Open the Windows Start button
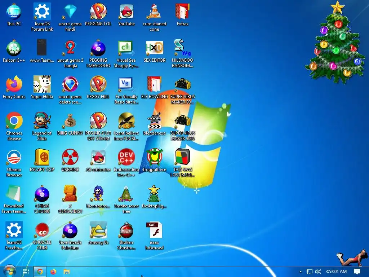Viewport: 369px width, 277px height. coord(10,271)
